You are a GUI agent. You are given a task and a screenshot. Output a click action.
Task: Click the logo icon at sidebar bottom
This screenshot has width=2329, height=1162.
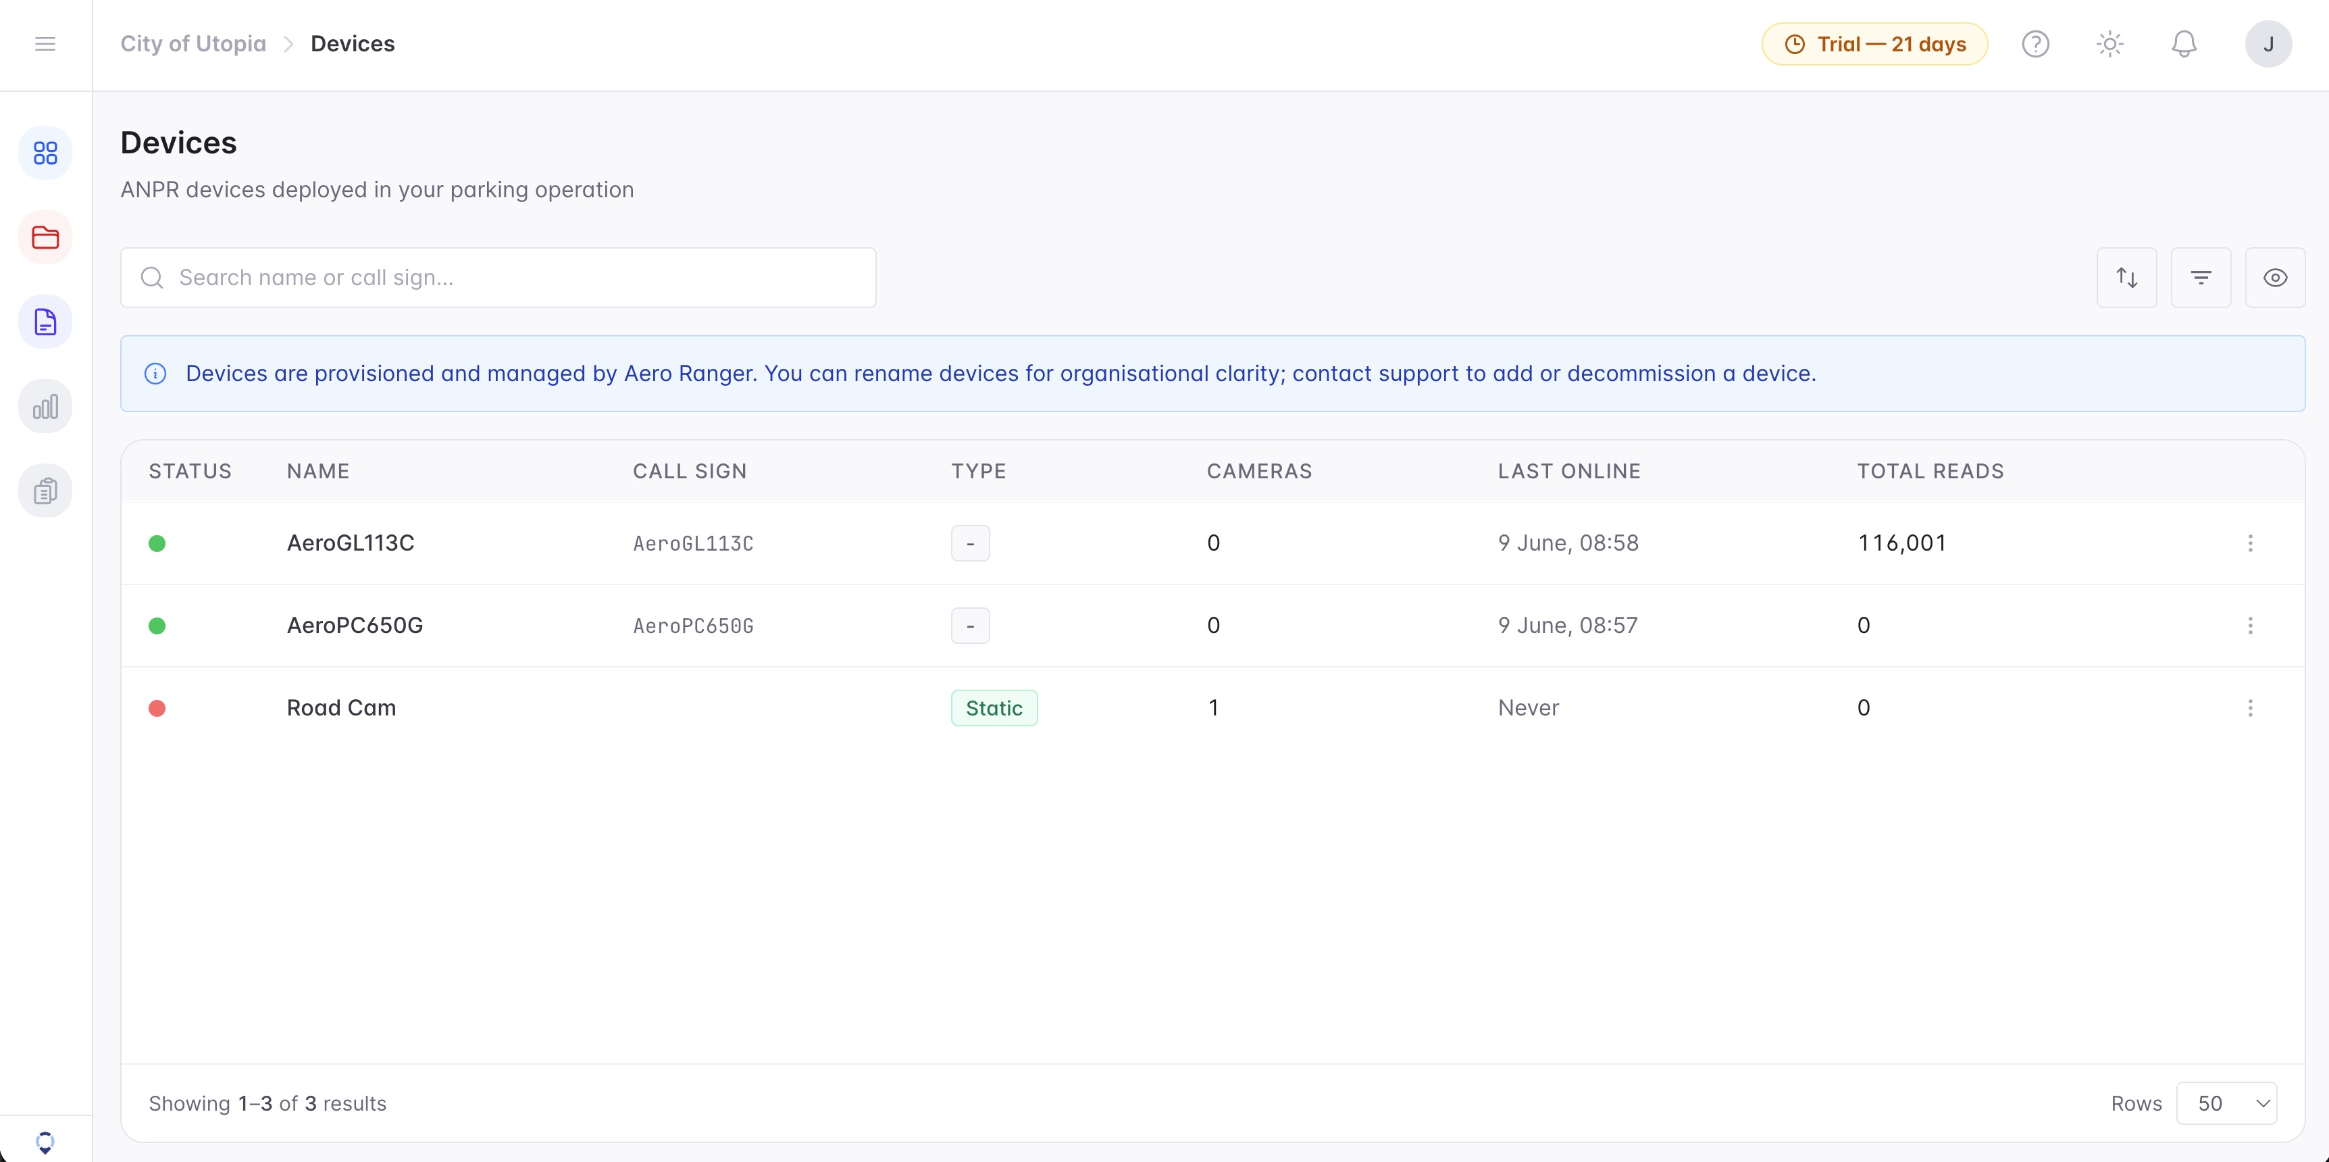pos(45,1142)
